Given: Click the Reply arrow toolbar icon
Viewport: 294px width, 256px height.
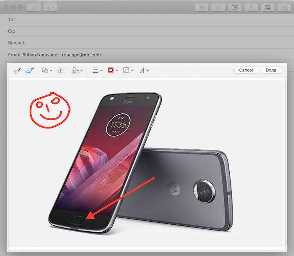Looking at the screenshot, I should click(x=201, y=7).
